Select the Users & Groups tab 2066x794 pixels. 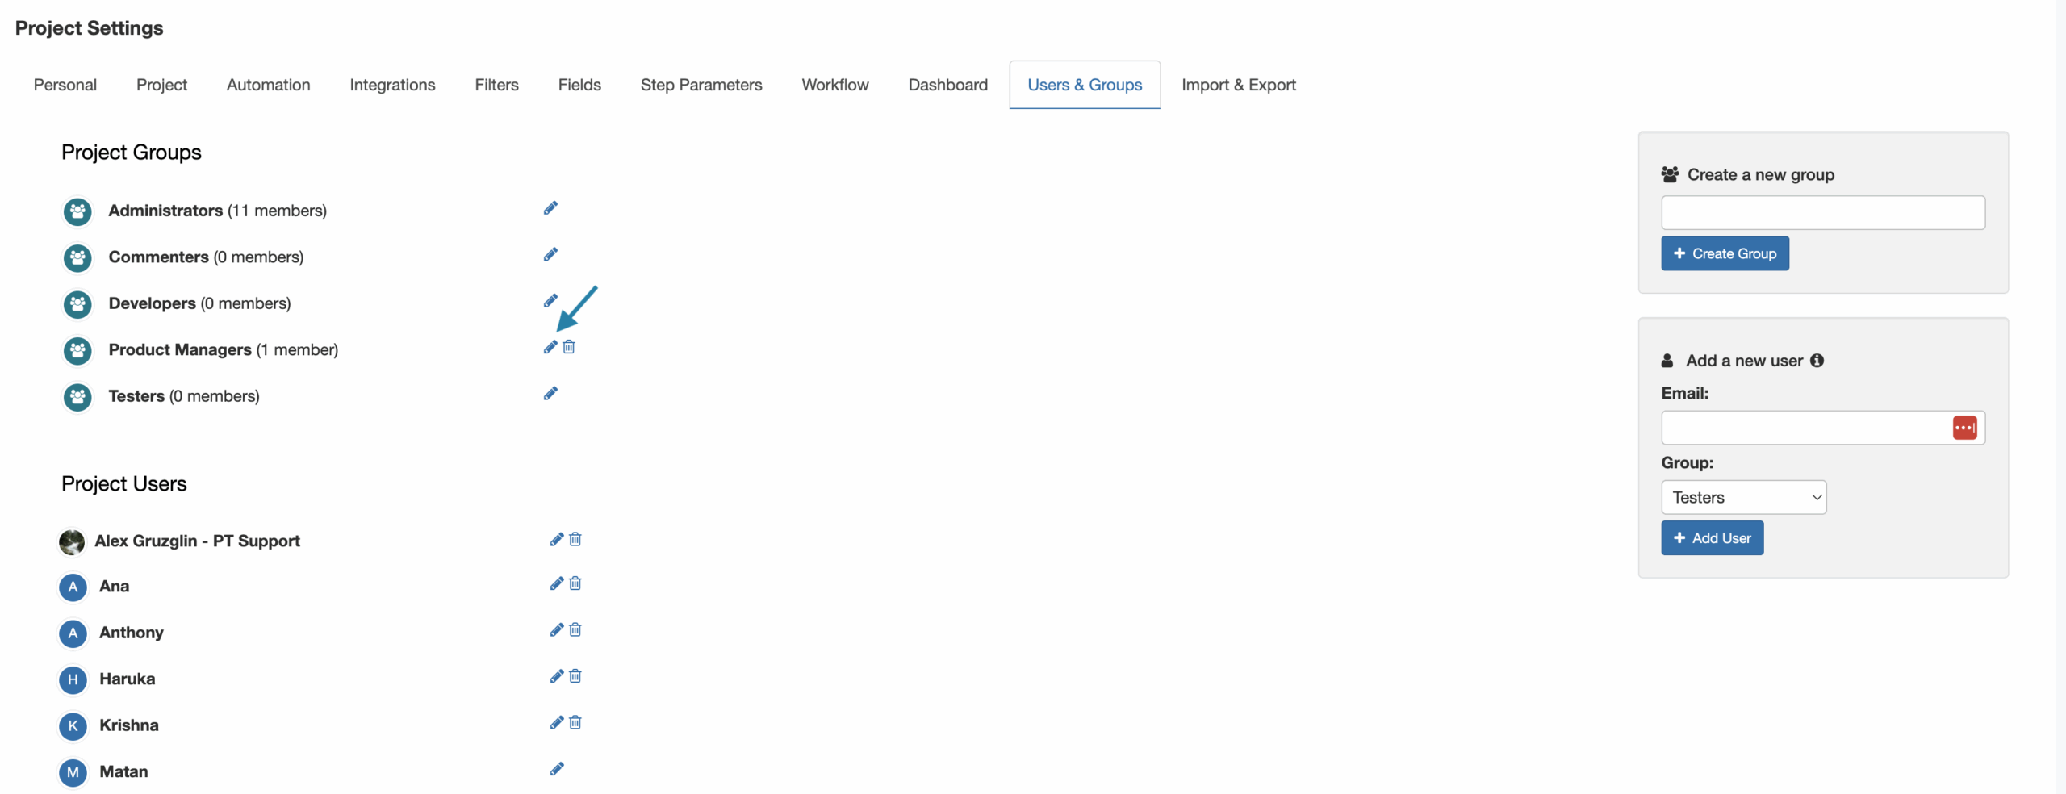pos(1085,85)
